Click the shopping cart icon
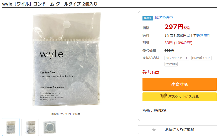Screen dimensions: 217x136 coord(163,96)
